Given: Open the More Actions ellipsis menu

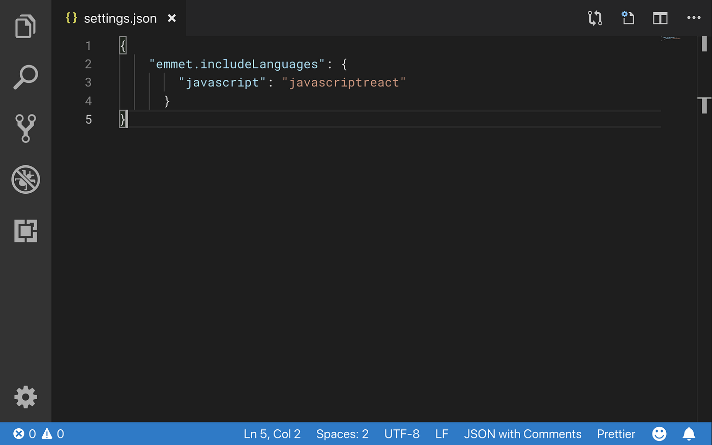Looking at the screenshot, I should (694, 18).
